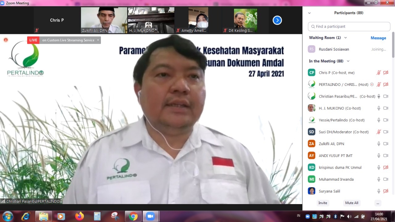This screenshot has width=395, height=222.
Task: Collapse the In the Meeting list
Action: pos(348,61)
